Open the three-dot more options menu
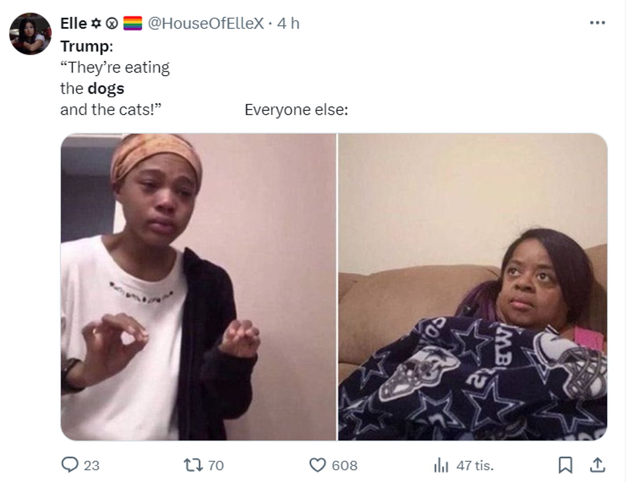The height and width of the screenshot is (482, 630). pyautogui.click(x=597, y=22)
